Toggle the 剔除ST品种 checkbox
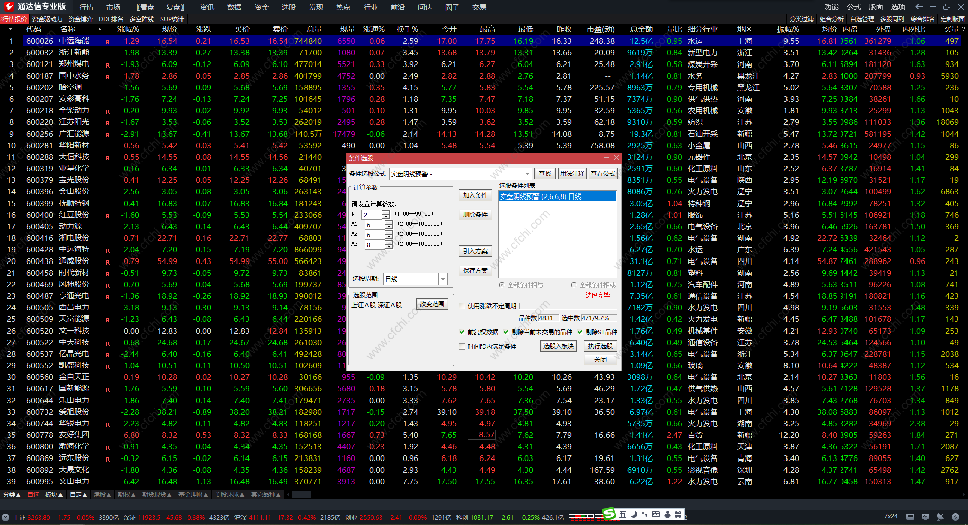Image resolution: width=968 pixels, height=525 pixels. 580,332
